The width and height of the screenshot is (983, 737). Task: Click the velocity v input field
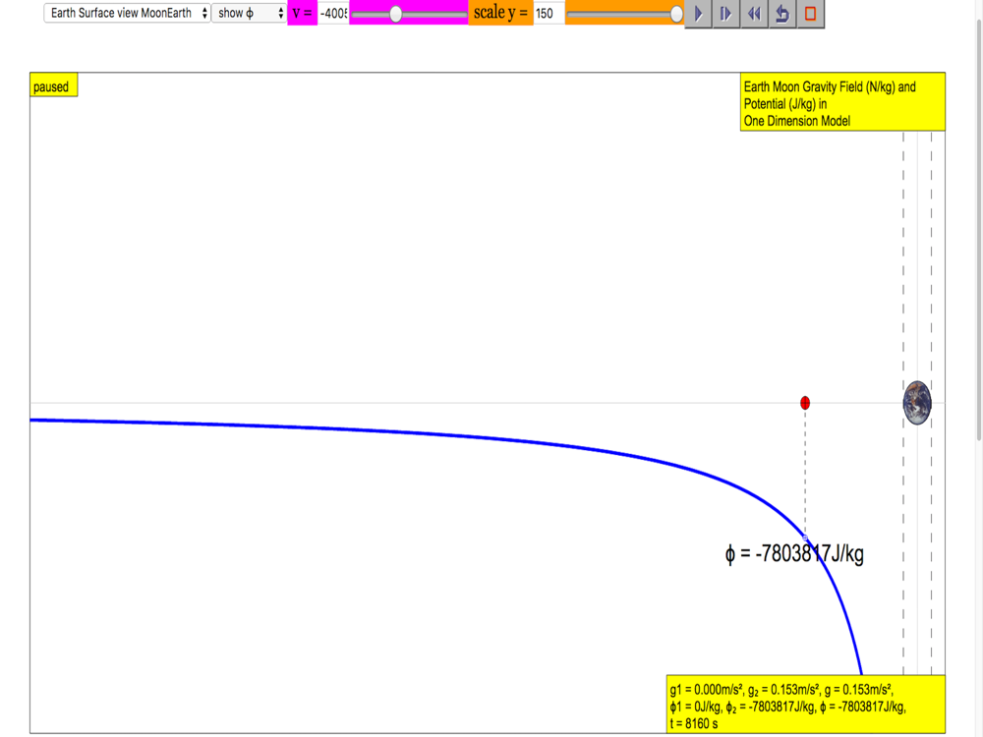[x=333, y=13]
